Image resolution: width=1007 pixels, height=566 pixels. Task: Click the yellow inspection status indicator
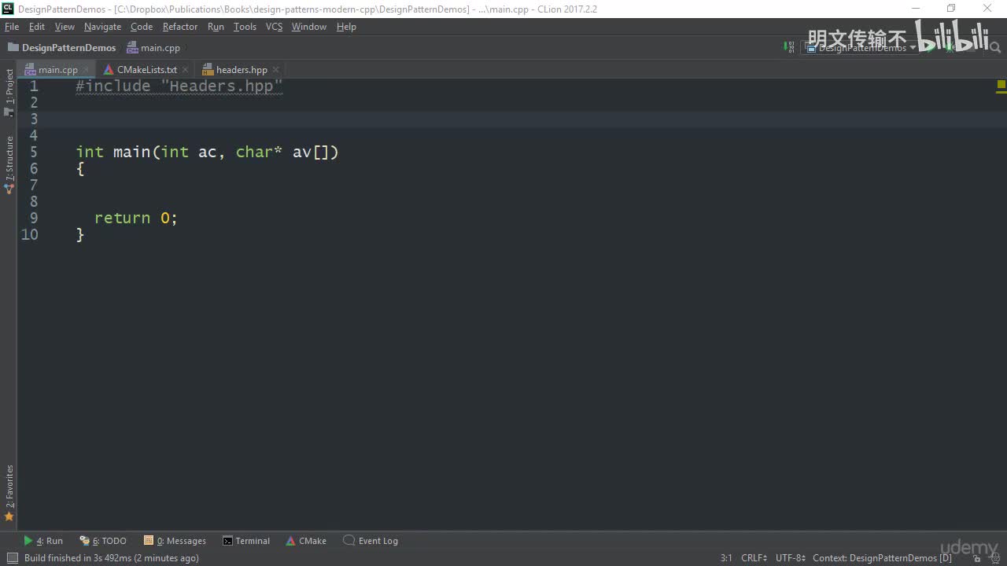coord(1001,84)
